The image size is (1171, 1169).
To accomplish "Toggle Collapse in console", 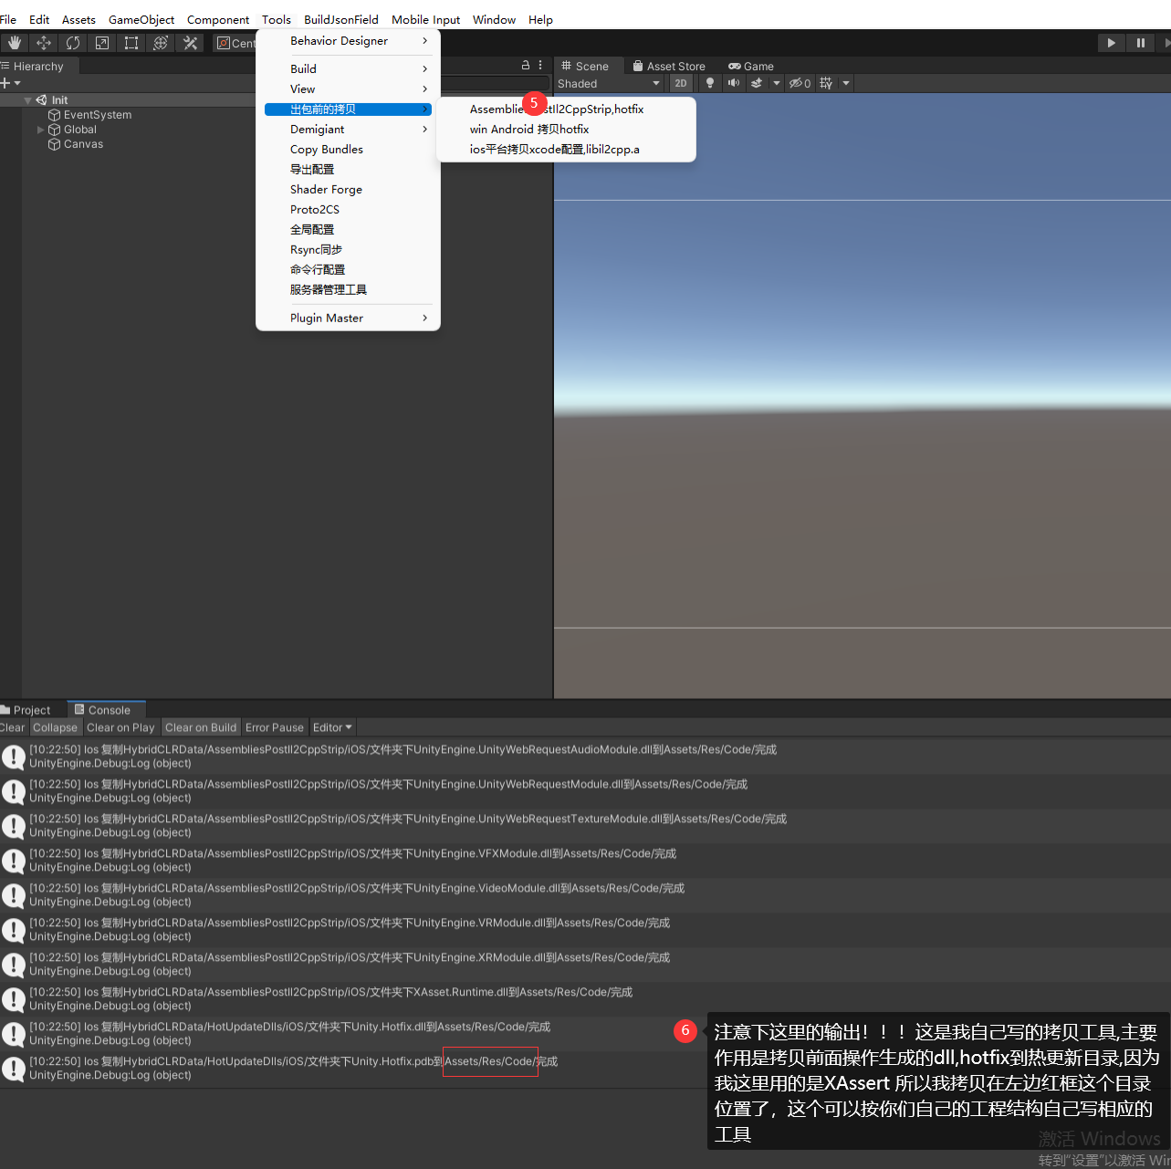I will pos(55,728).
